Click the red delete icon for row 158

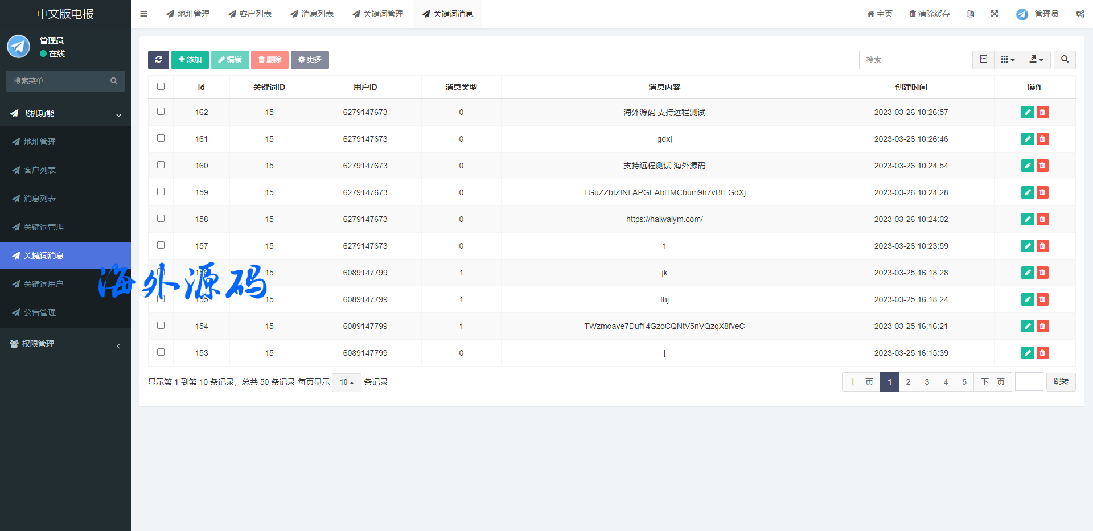click(1042, 219)
